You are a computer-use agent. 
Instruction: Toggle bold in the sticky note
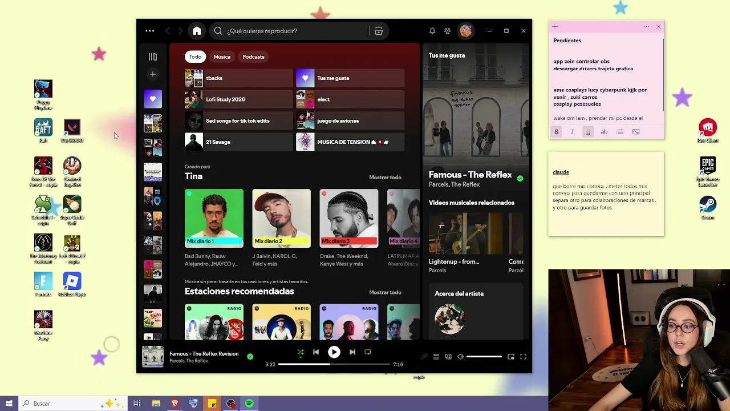click(557, 132)
